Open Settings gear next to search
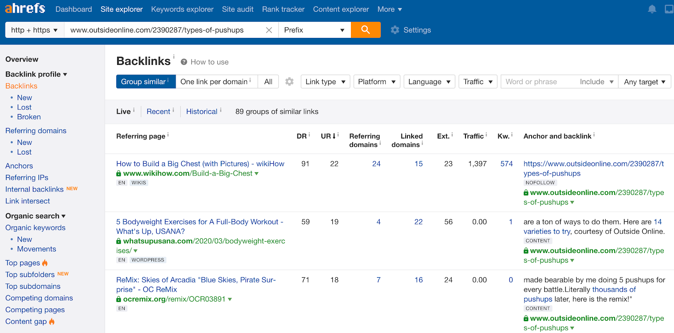 [395, 30]
